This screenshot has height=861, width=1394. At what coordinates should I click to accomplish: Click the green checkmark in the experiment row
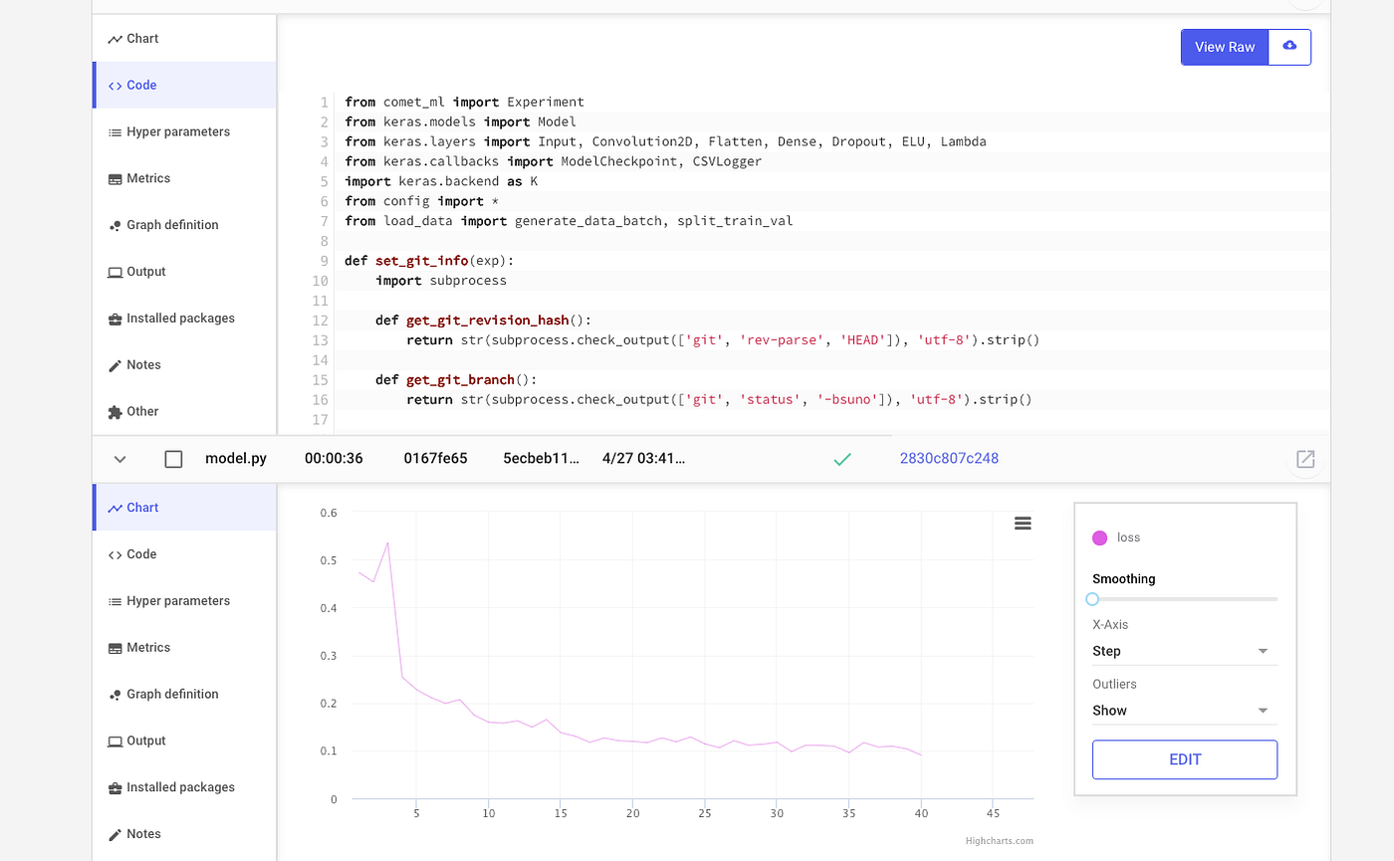coord(842,459)
